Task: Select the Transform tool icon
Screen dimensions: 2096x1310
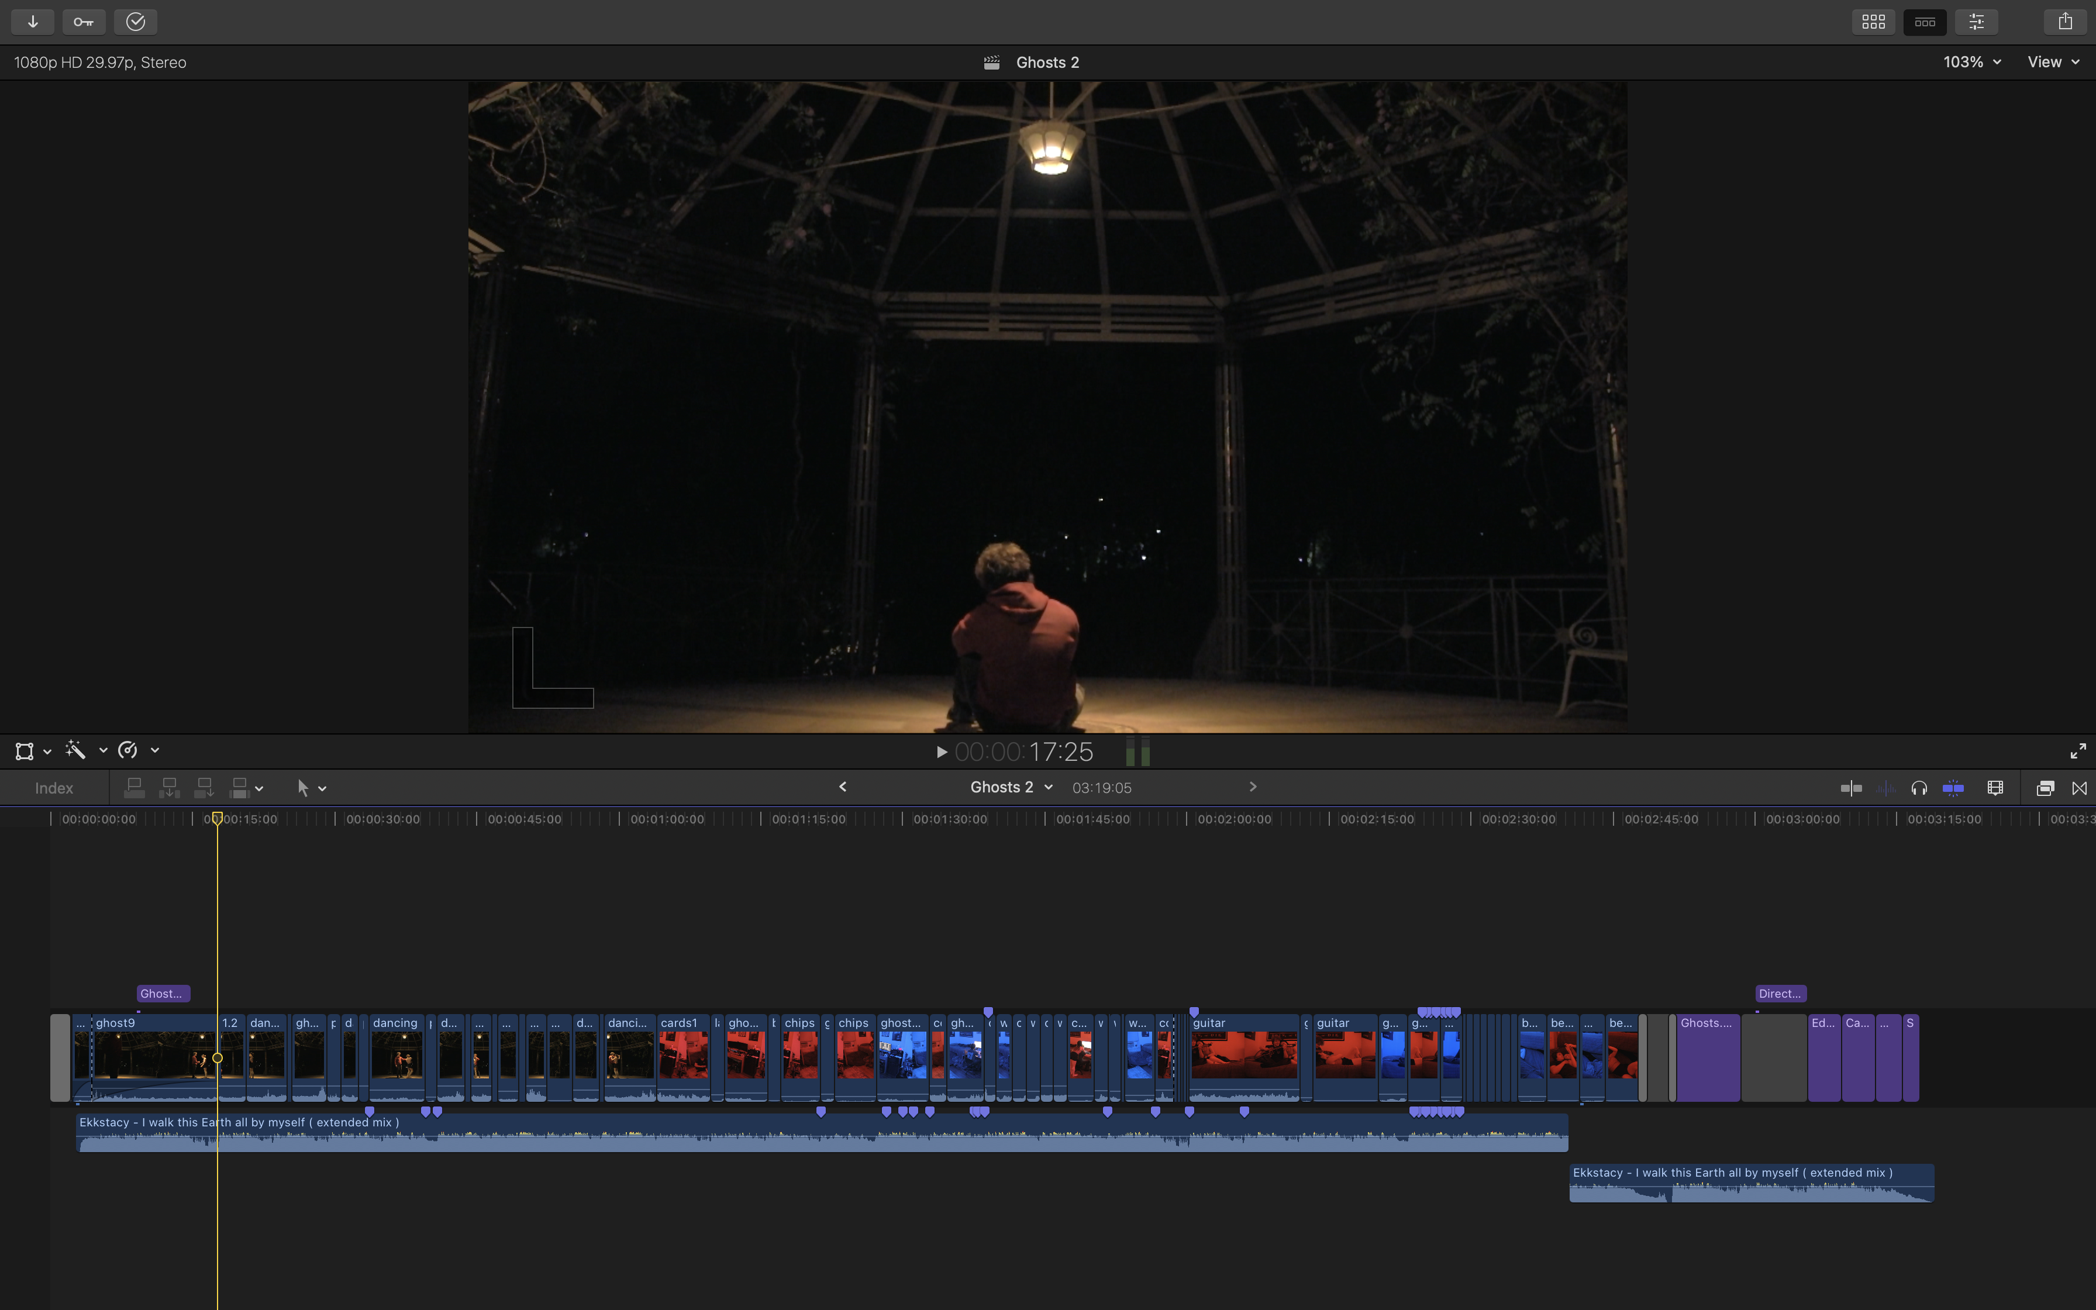Action: pyautogui.click(x=24, y=751)
